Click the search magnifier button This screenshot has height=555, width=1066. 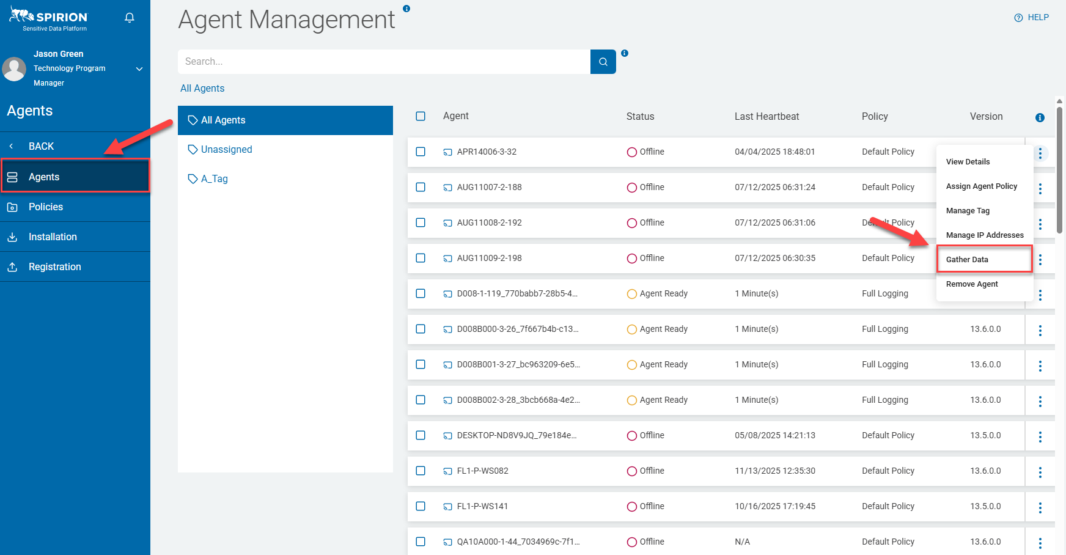click(603, 62)
